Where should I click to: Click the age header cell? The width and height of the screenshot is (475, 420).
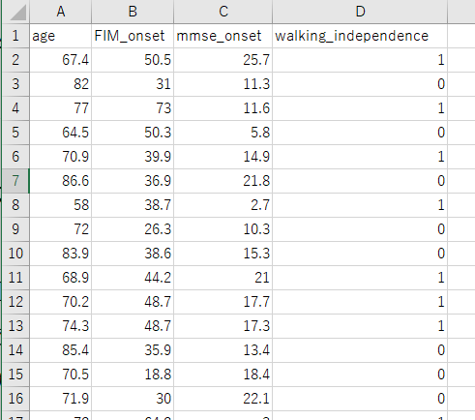[61, 36]
